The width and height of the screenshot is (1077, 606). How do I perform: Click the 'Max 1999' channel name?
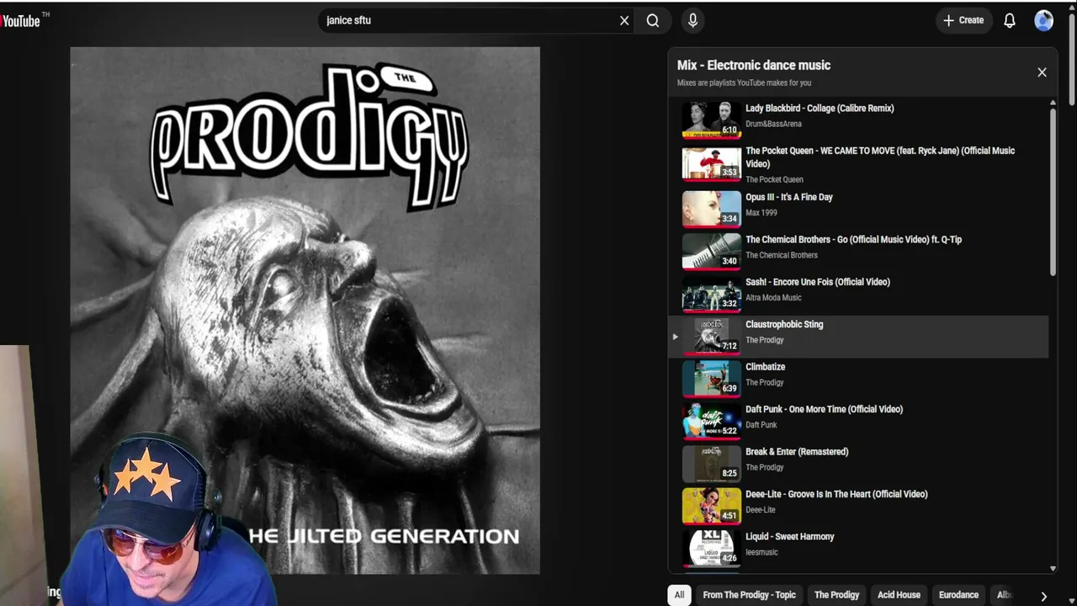click(x=761, y=213)
